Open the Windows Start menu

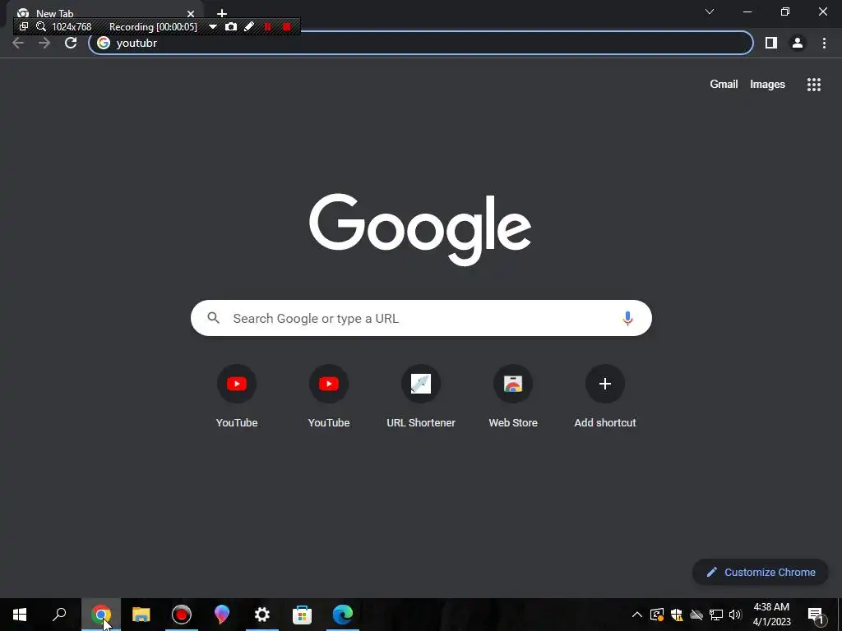pos(20,615)
